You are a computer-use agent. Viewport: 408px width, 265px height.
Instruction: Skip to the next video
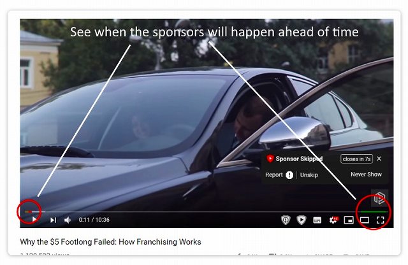pyautogui.click(x=53, y=220)
